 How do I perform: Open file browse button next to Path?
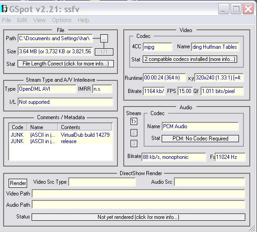click(x=104, y=38)
